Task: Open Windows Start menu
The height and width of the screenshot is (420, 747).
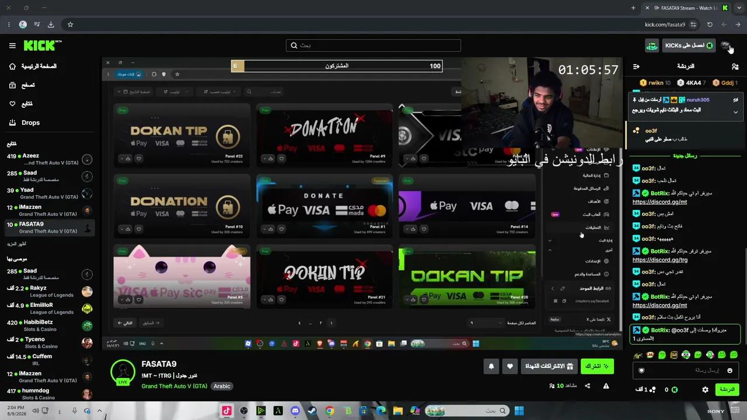Action: [519, 411]
